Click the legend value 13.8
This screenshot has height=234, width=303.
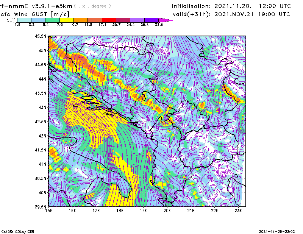pyautogui.click(x=88, y=25)
